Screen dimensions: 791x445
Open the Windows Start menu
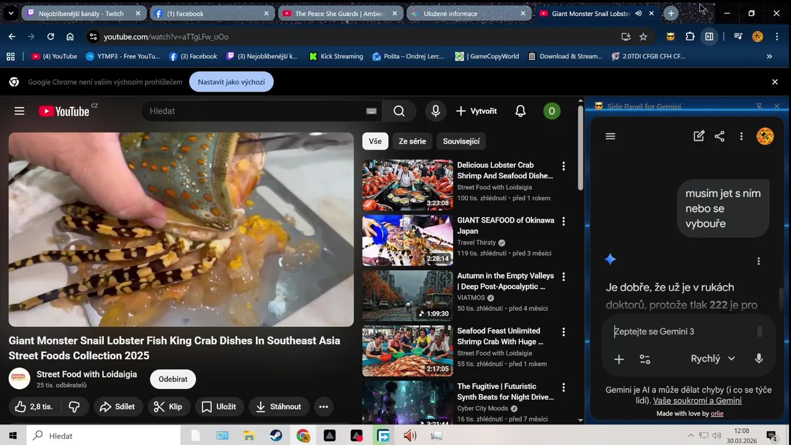pos(12,436)
